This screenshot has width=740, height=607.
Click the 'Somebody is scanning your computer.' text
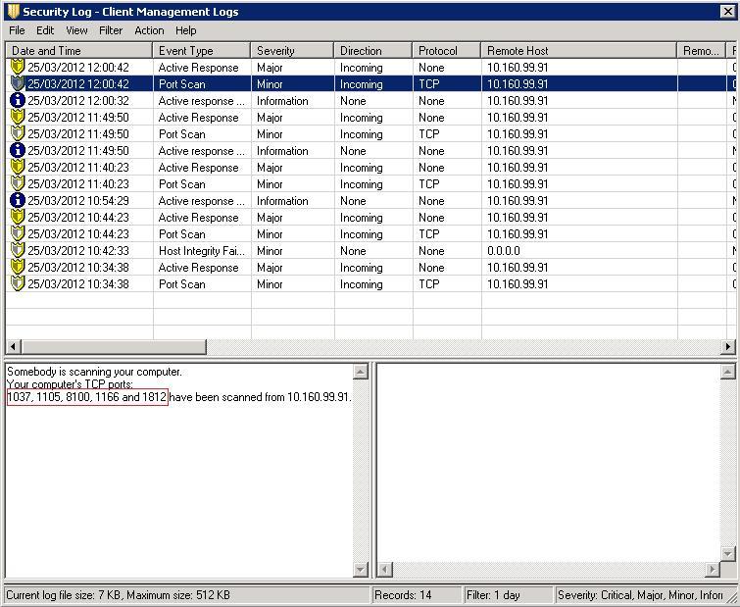tap(94, 372)
